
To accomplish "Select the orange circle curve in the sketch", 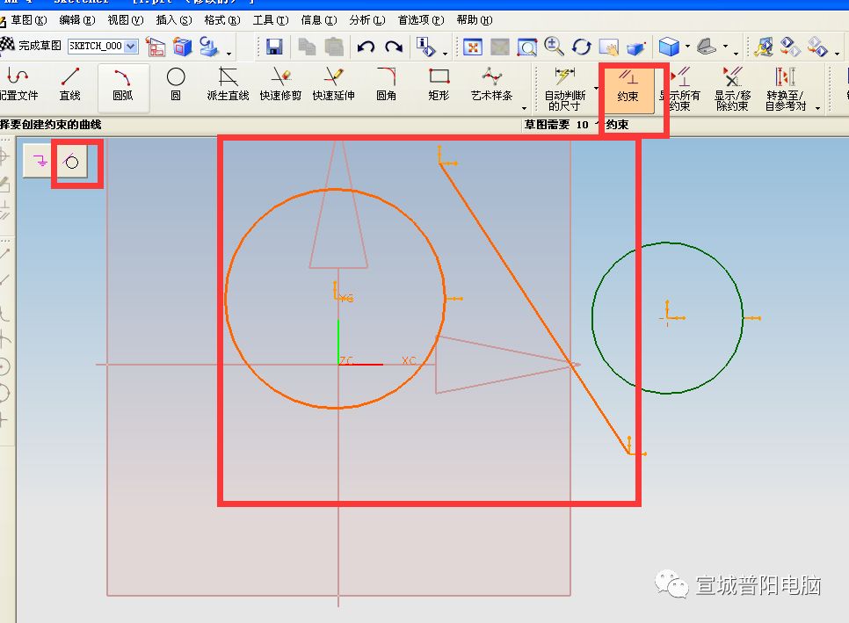I will (x=226, y=298).
